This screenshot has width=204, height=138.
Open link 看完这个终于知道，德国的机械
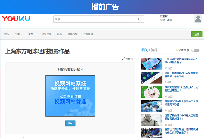tap(181, 131)
